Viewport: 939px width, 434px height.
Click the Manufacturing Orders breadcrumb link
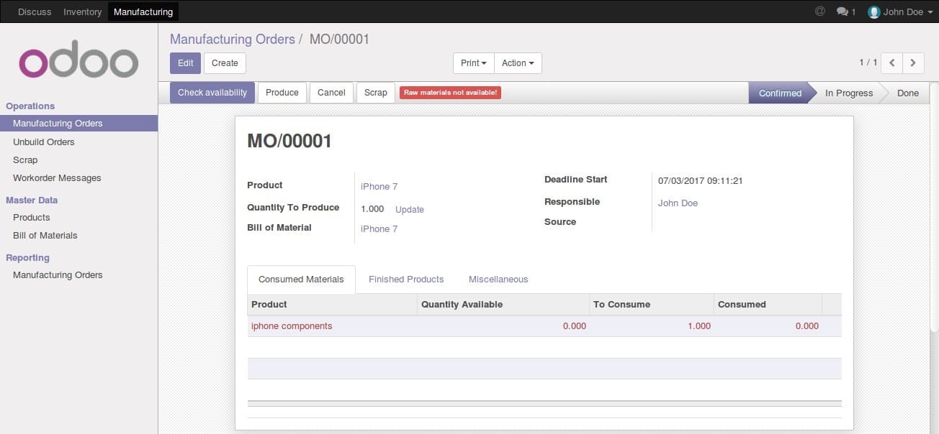233,40
